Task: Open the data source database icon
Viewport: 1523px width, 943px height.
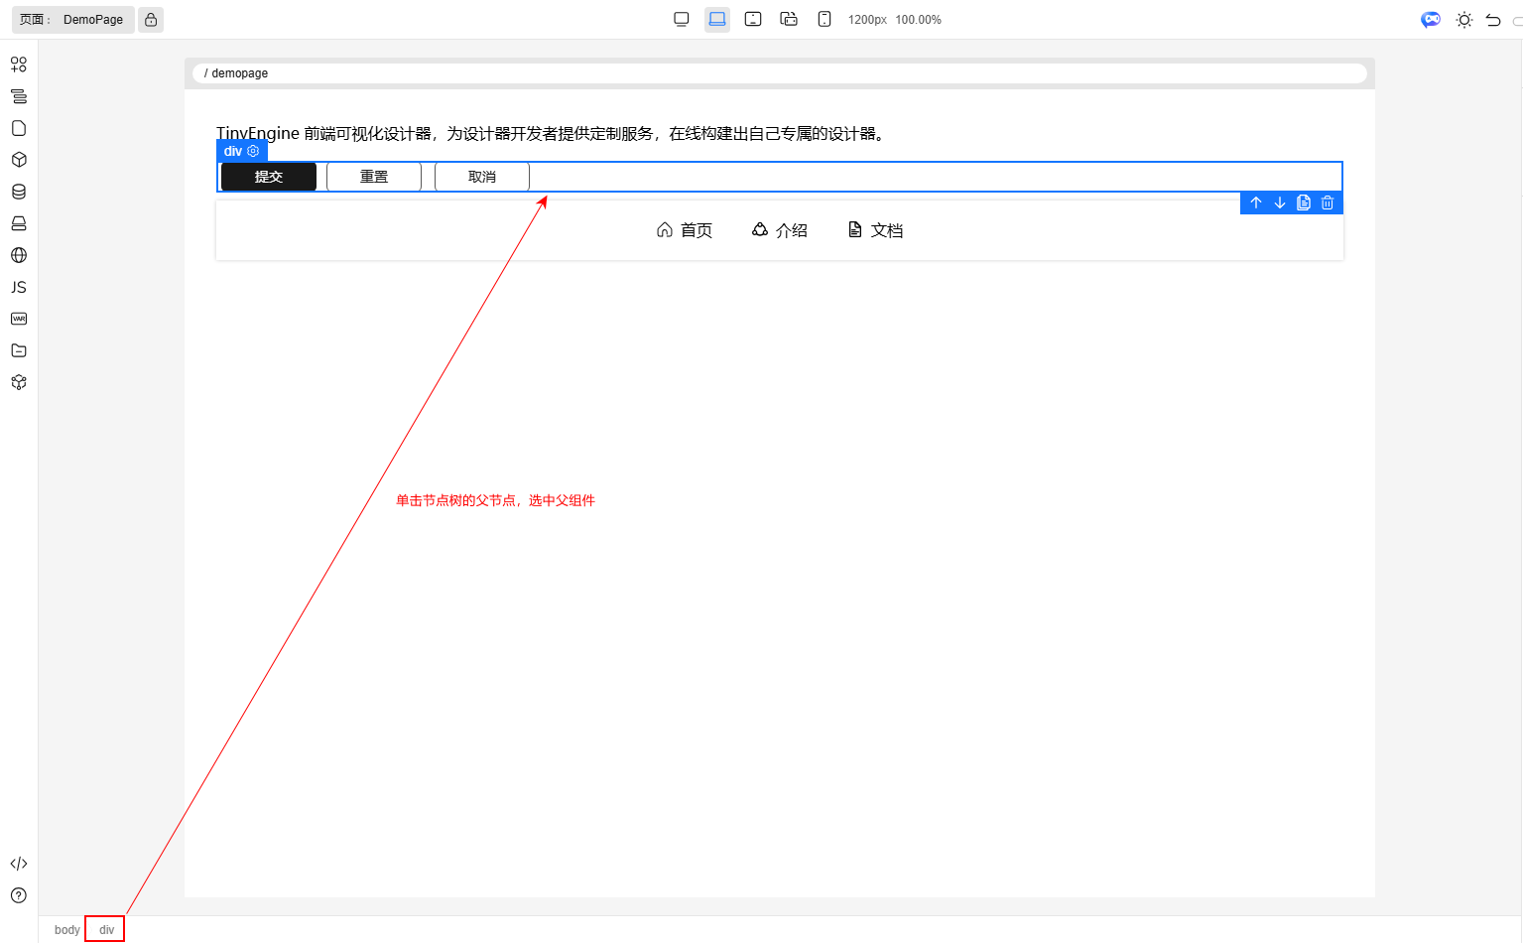Action: [19, 192]
